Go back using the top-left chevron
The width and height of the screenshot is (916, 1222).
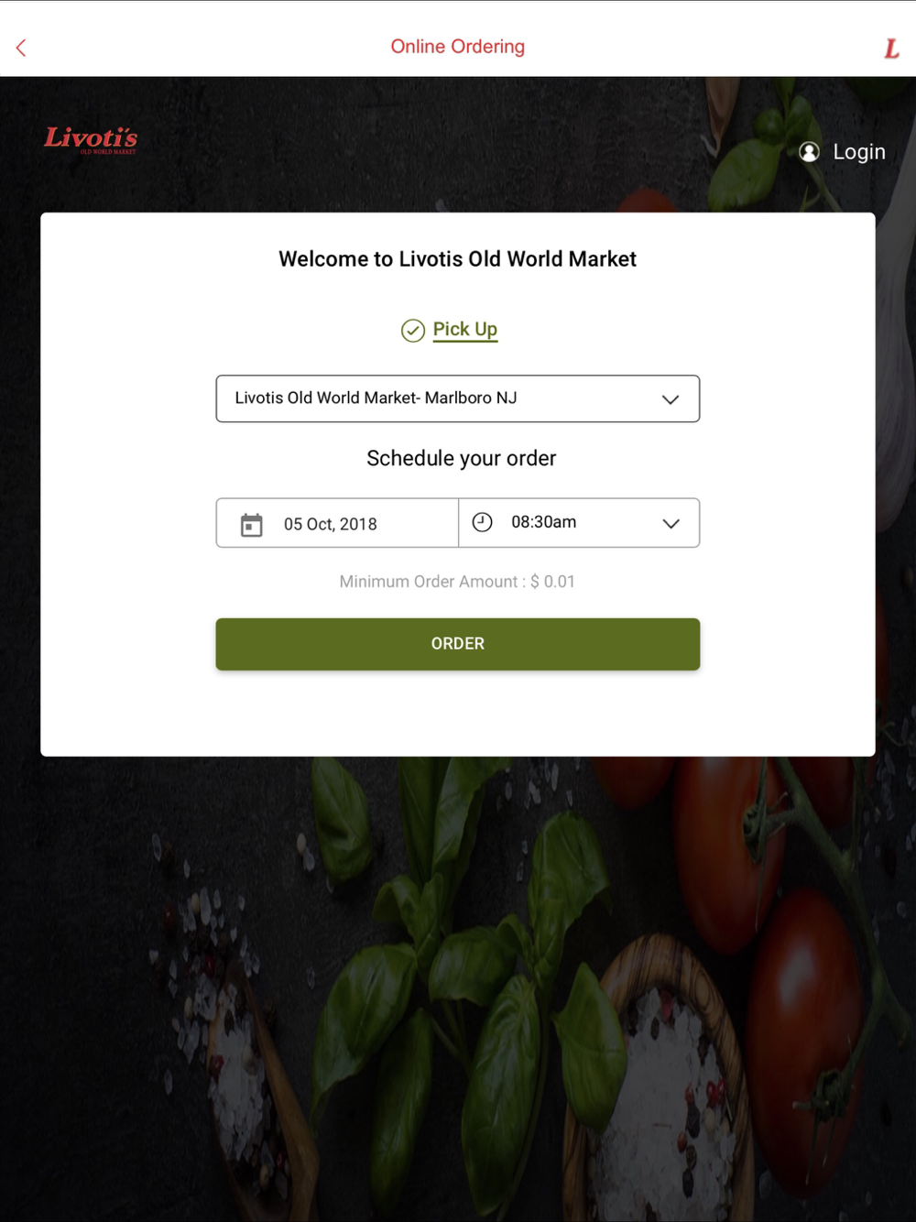(x=21, y=48)
